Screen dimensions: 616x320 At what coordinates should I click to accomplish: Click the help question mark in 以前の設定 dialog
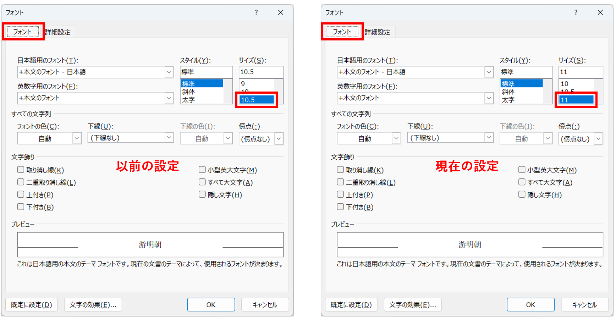point(256,12)
